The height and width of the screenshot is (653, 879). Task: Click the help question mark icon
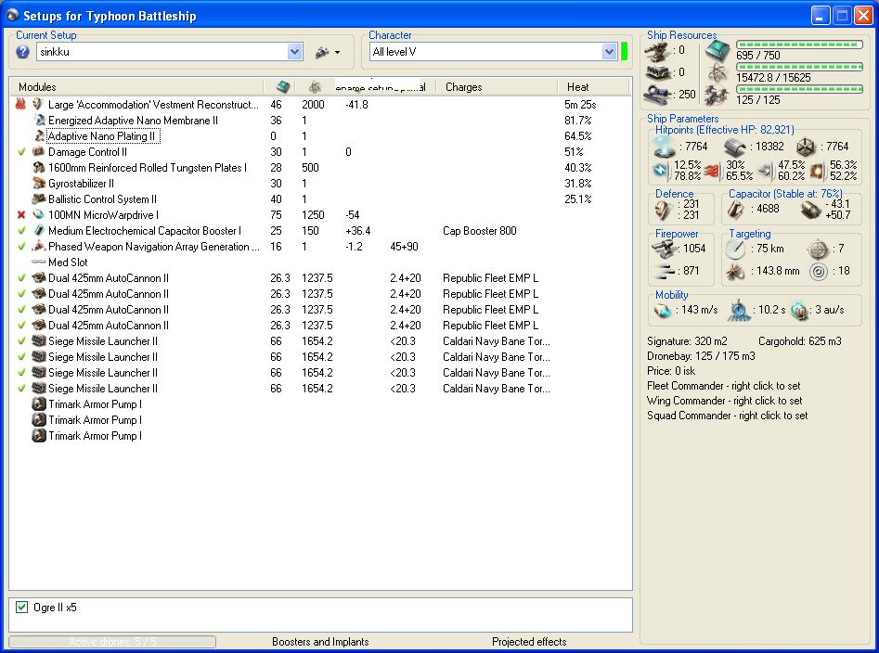tap(23, 52)
